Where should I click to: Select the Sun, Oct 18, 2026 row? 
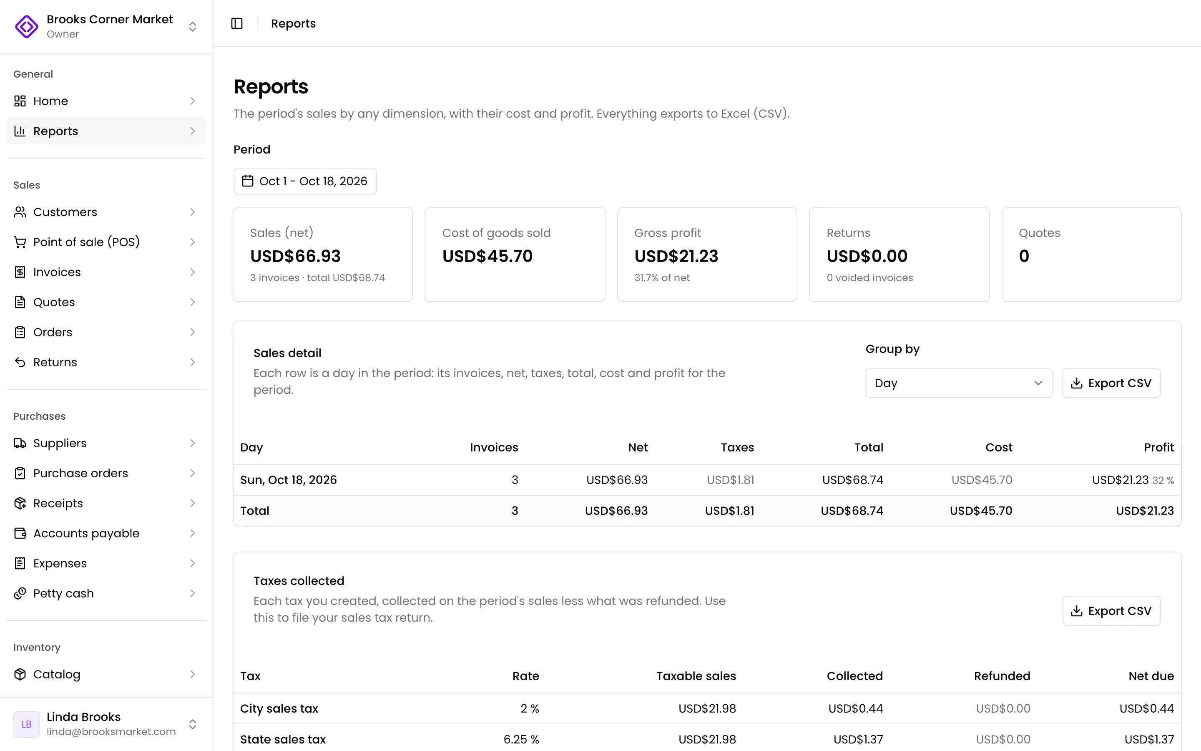707,480
